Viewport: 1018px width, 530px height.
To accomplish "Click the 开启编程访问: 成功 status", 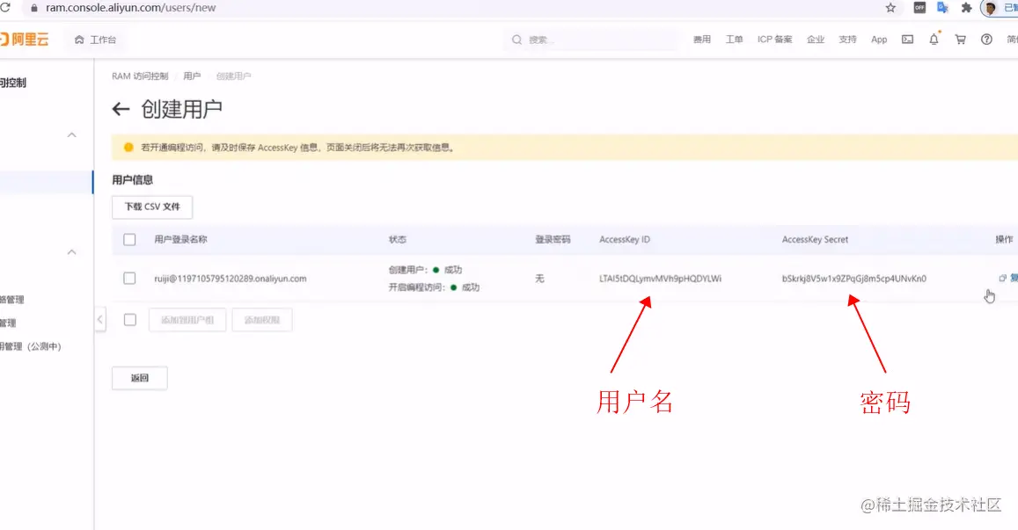I will point(434,287).
